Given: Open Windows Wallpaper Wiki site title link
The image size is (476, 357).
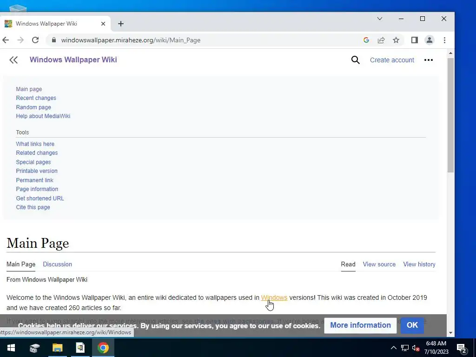Looking at the screenshot, I should [x=73, y=60].
